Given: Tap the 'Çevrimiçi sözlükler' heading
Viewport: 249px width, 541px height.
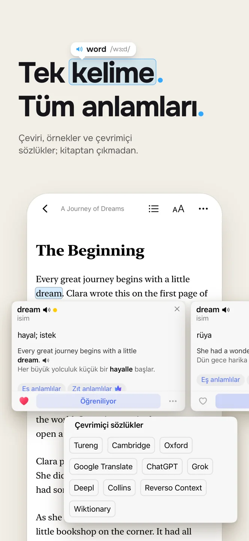Looking at the screenshot, I should coord(109,425).
